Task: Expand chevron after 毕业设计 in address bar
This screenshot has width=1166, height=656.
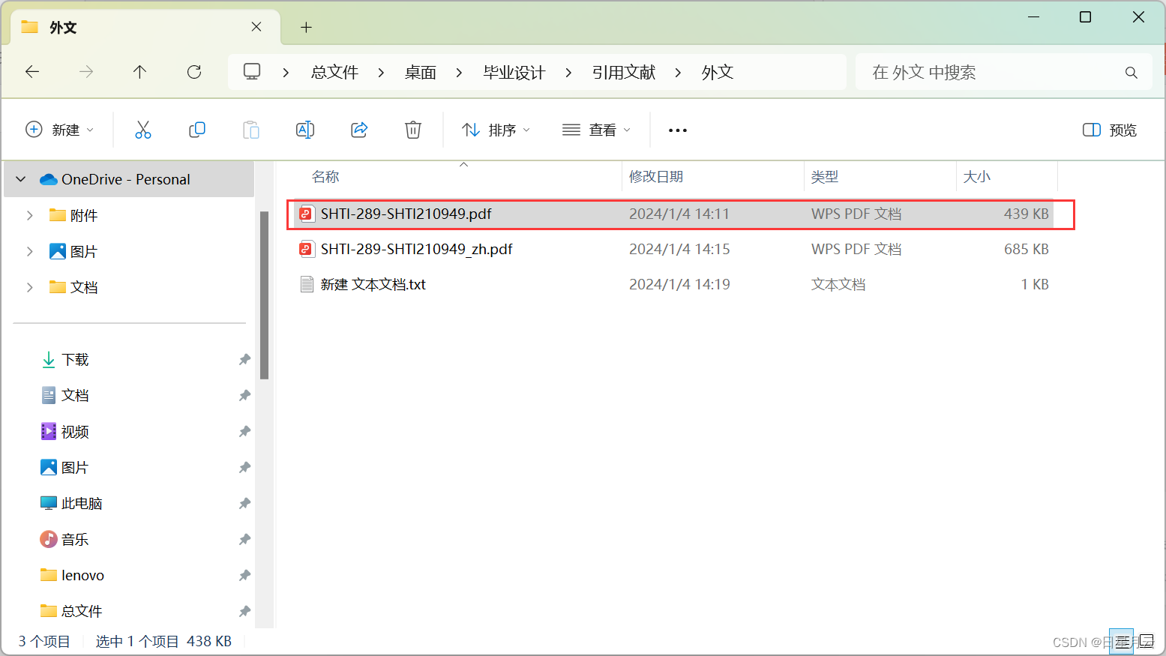Action: pyautogui.click(x=568, y=73)
